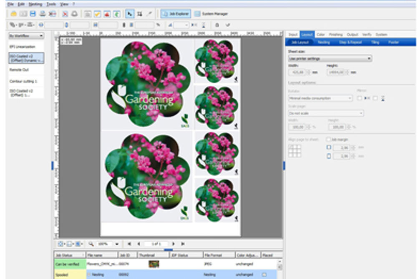Image resolution: width=418 pixels, height=279 pixels.
Task: Open the Tools menu
Action: (x=51, y=4)
